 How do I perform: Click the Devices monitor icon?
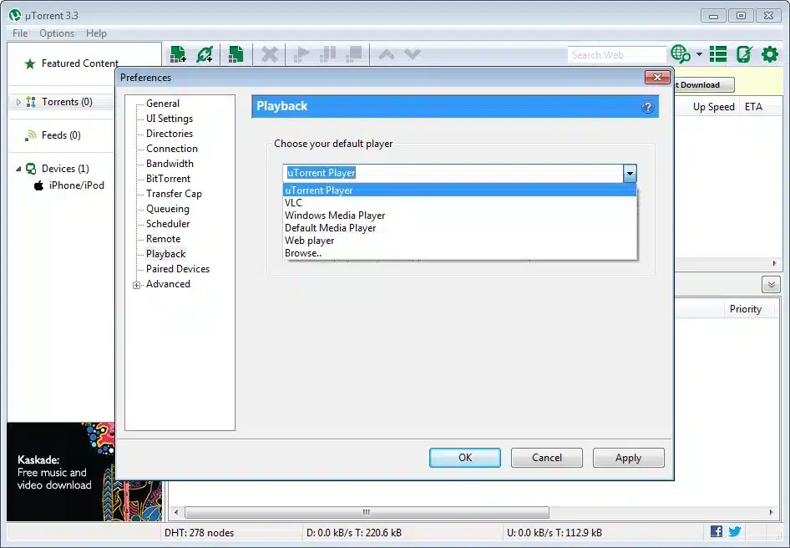pyautogui.click(x=31, y=169)
